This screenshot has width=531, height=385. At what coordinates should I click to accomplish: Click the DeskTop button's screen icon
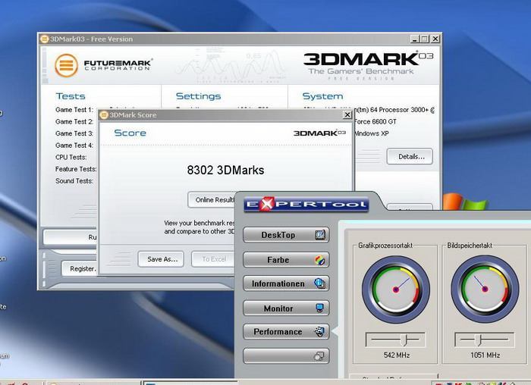pos(320,234)
